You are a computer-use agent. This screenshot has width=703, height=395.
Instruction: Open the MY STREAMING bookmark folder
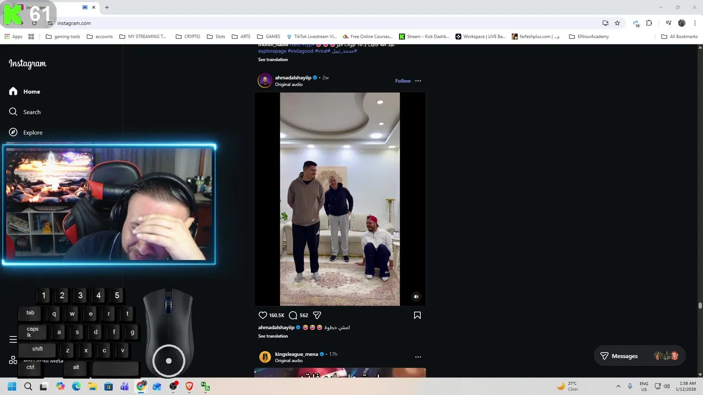143,37
